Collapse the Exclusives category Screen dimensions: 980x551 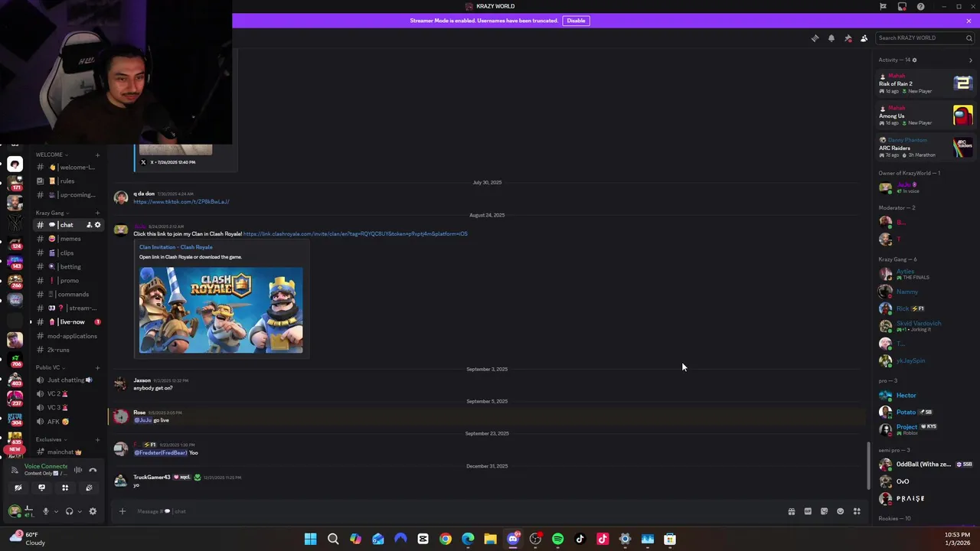[51, 439]
